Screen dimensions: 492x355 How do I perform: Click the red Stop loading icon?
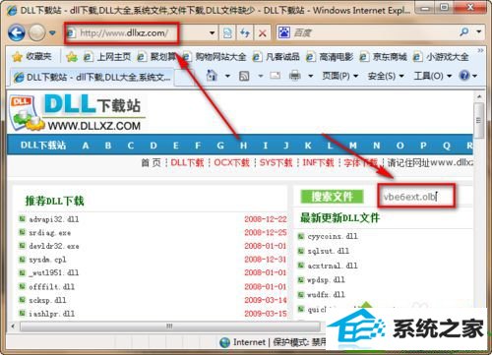263,33
